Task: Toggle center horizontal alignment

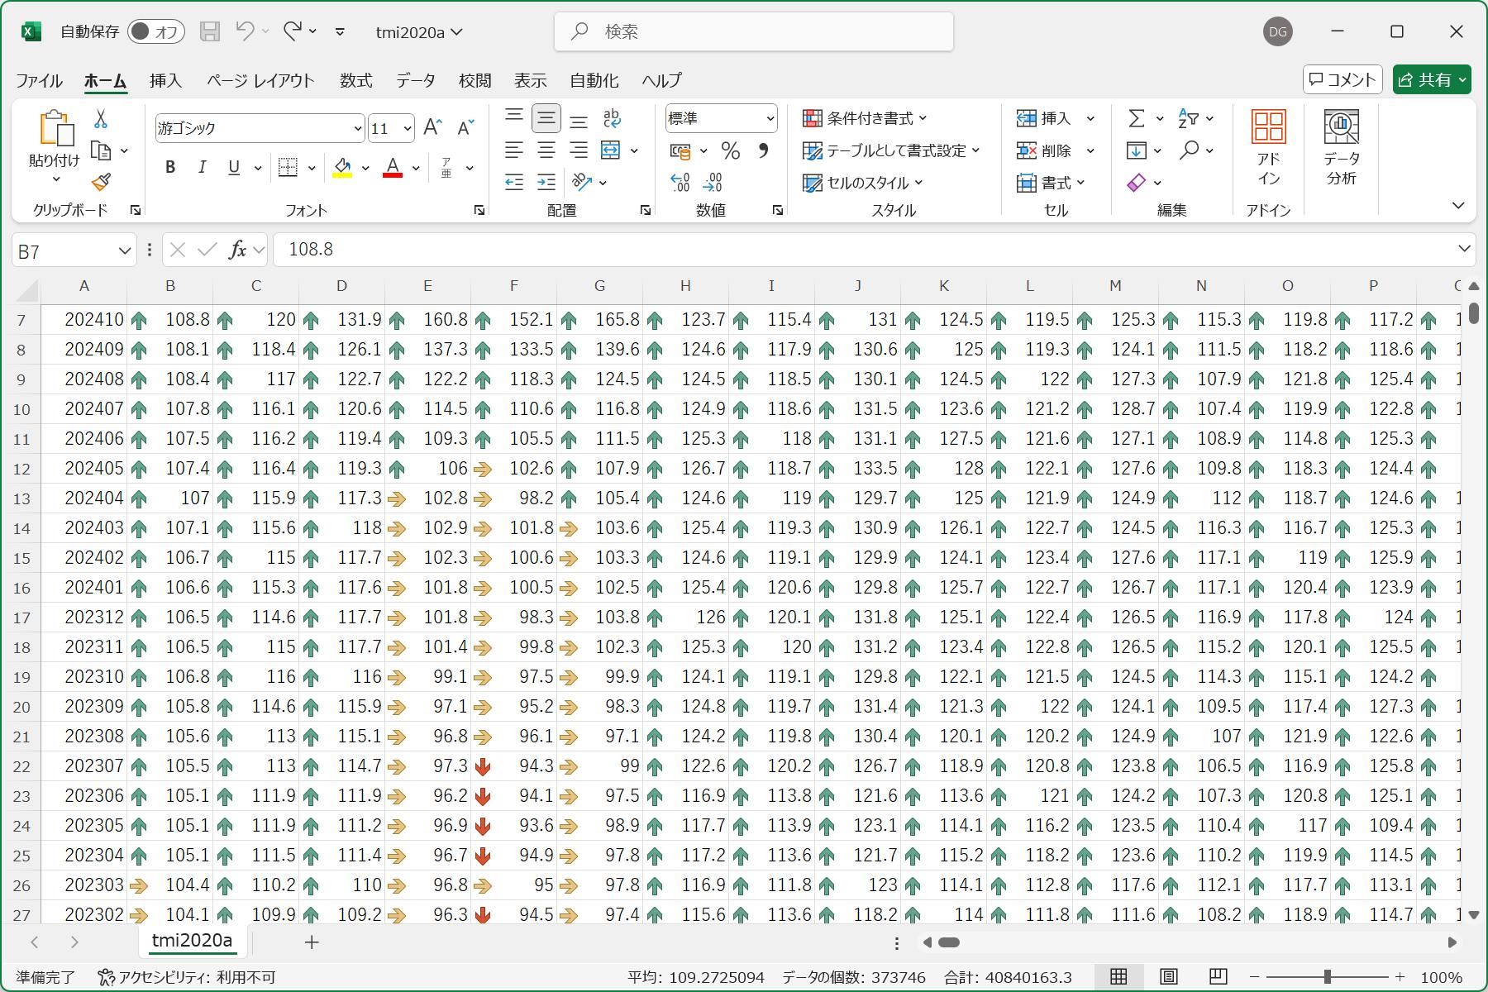Action: tap(546, 150)
